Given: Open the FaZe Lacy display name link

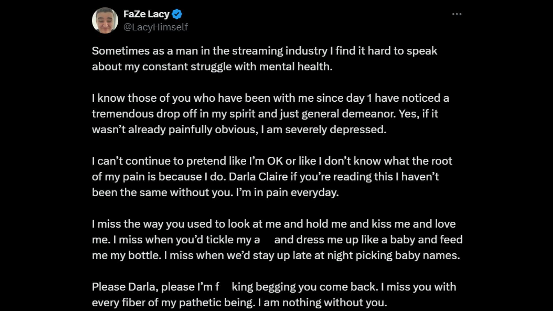Looking at the screenshot, I should pyautogui.click(x=146, y=14).
